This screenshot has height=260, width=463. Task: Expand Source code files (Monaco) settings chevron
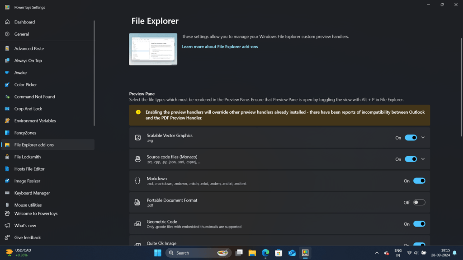point(423,159)
